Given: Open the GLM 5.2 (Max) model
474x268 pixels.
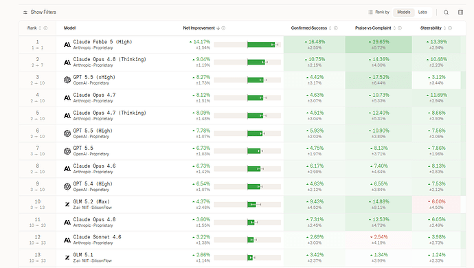Looking at the screenshot, I should pyautogui.click(x=91, y=201).
